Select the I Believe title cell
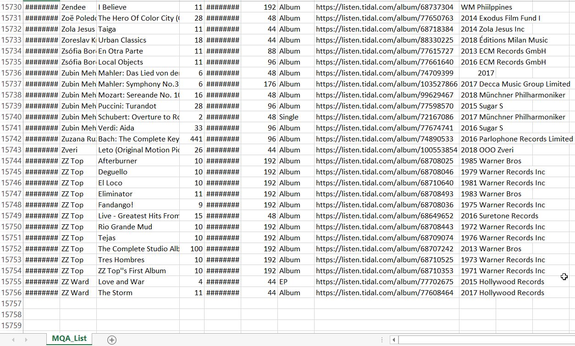Image resolution: width=575 pixels, height=346 pixels. tap(138, 7)
